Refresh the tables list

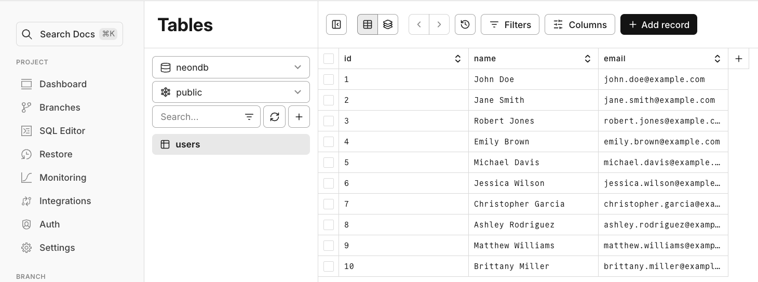click(x=275, y=117)
